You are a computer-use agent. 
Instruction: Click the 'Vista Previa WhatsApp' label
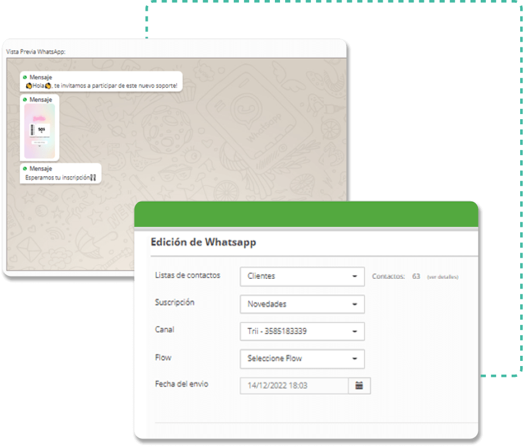coord(36,51)
